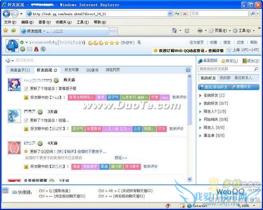This screenshot has height=210, width=263.
Task: Switch to 消息盒子(1) tab
Action: pos(20,70)
